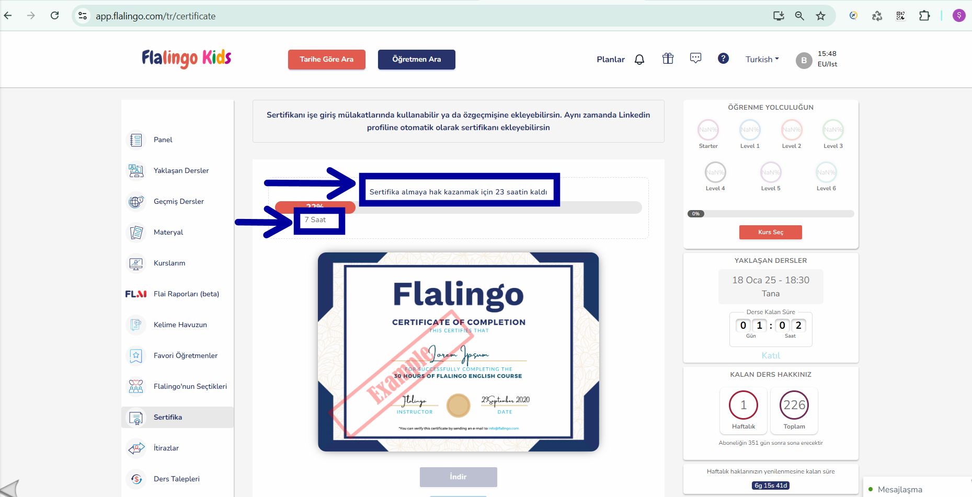This screenshot has height=497, width=972.
Task: Open the Chrome profile avatar
Action: [x=959, y=16]
